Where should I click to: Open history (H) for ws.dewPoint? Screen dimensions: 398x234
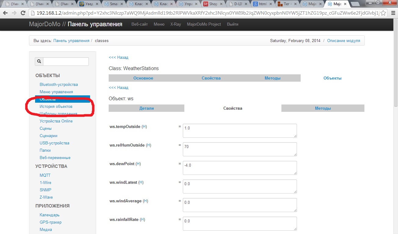(138, 164)
